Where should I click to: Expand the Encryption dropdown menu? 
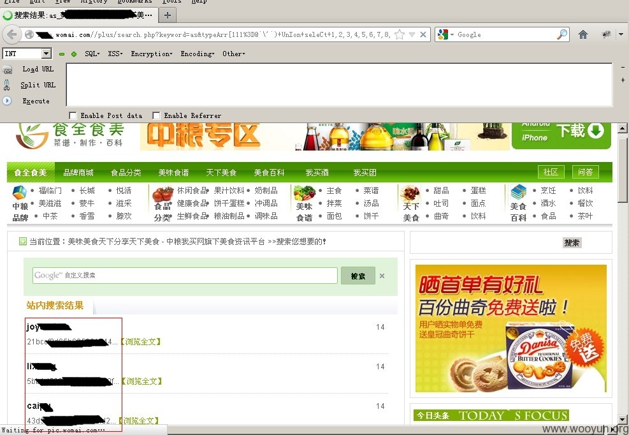(x=152, y=54)
